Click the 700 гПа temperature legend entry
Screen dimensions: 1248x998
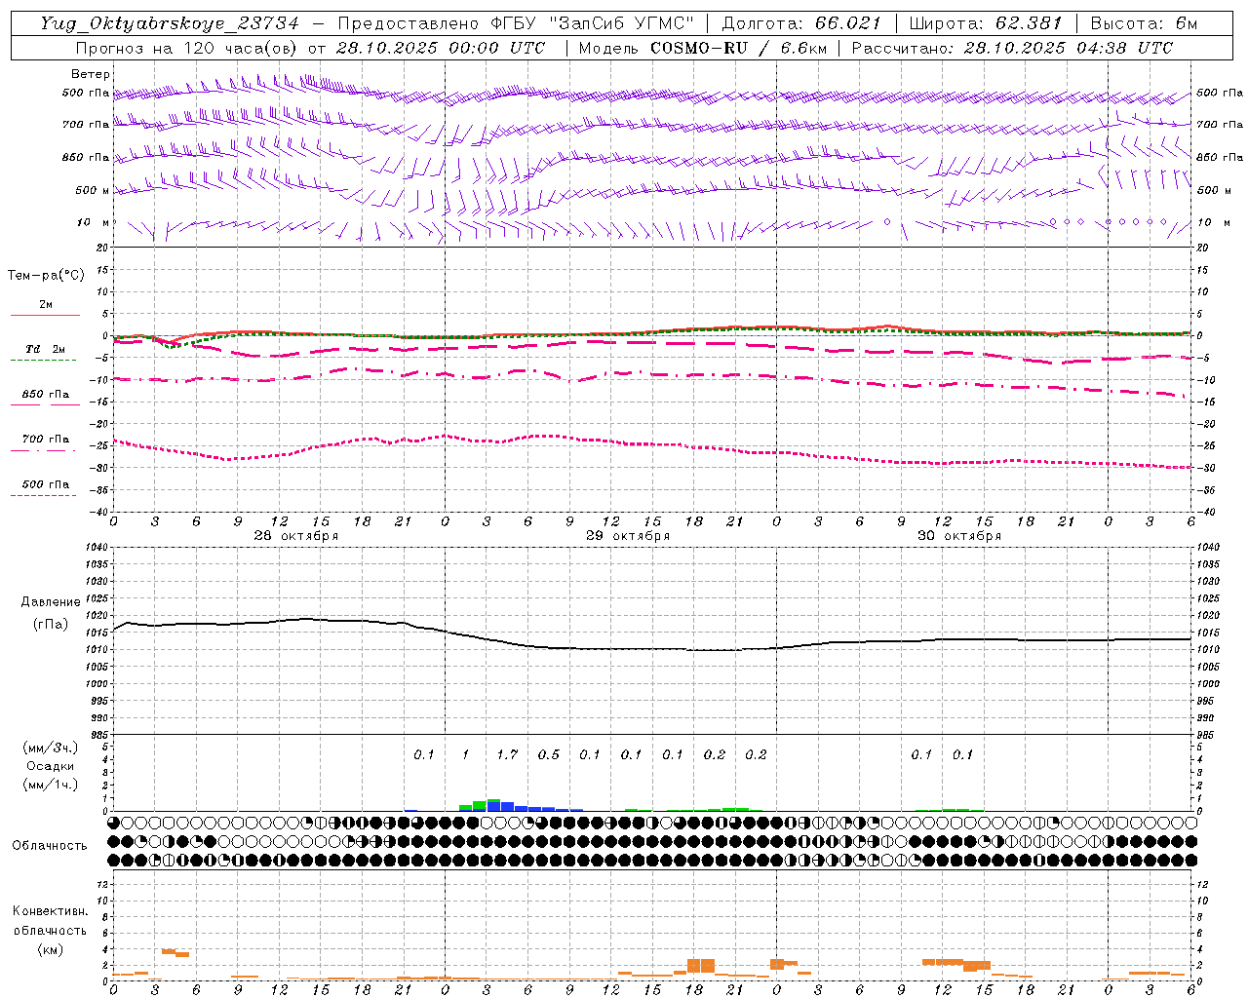[x=46, y=440]
